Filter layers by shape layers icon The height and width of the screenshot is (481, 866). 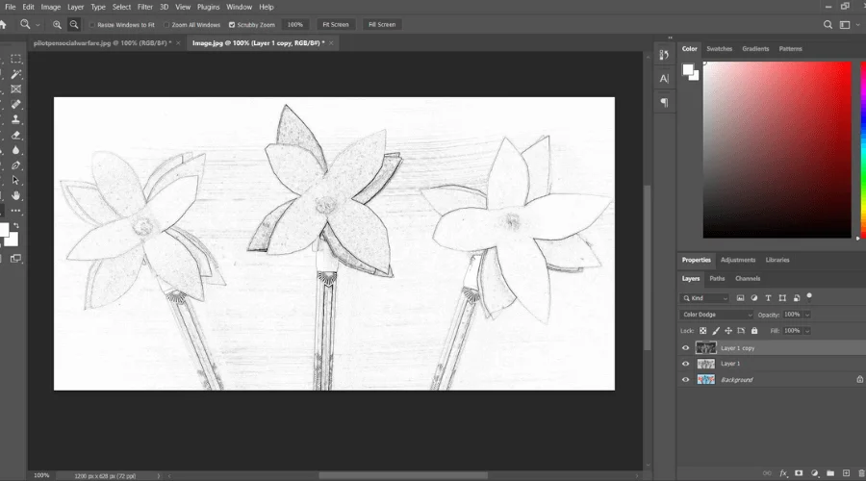pyautogui.click(x=782, y=298)
